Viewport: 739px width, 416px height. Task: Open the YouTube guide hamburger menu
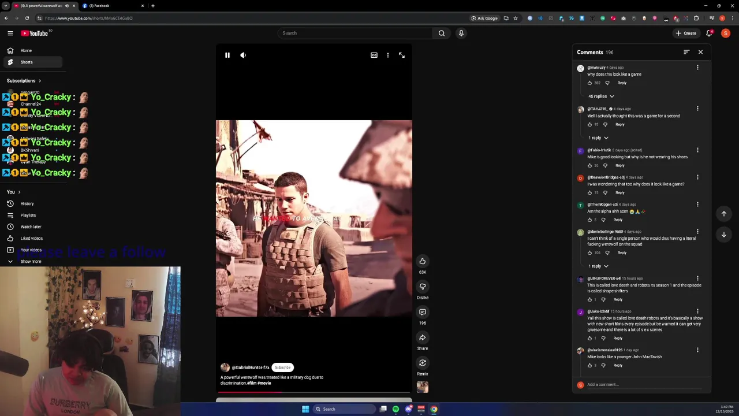[x=10, y=33]
